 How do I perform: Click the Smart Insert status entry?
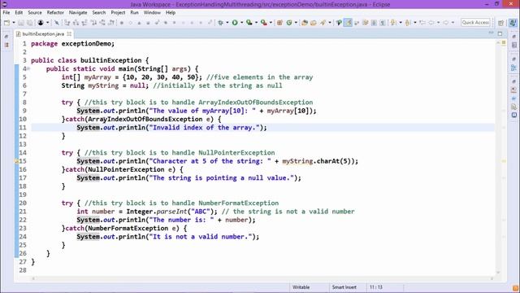pyautogui.click(x=344, y=287)
